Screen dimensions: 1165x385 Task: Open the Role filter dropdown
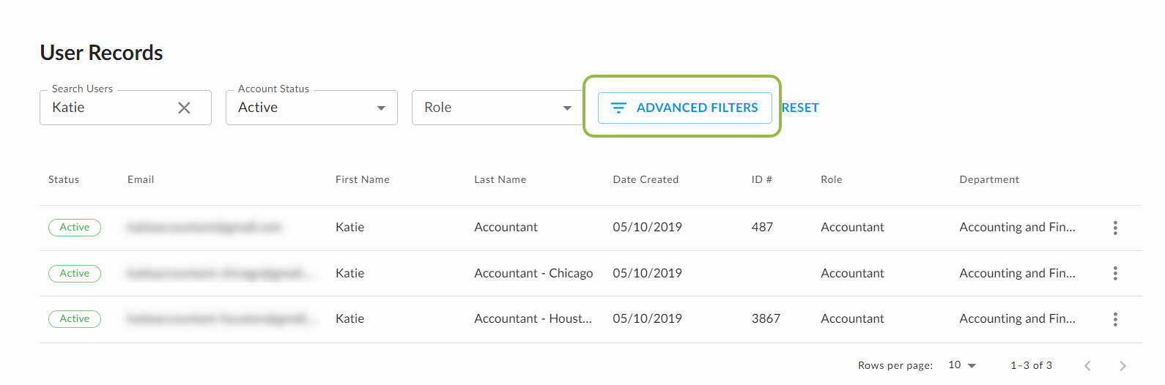(498, 108)
